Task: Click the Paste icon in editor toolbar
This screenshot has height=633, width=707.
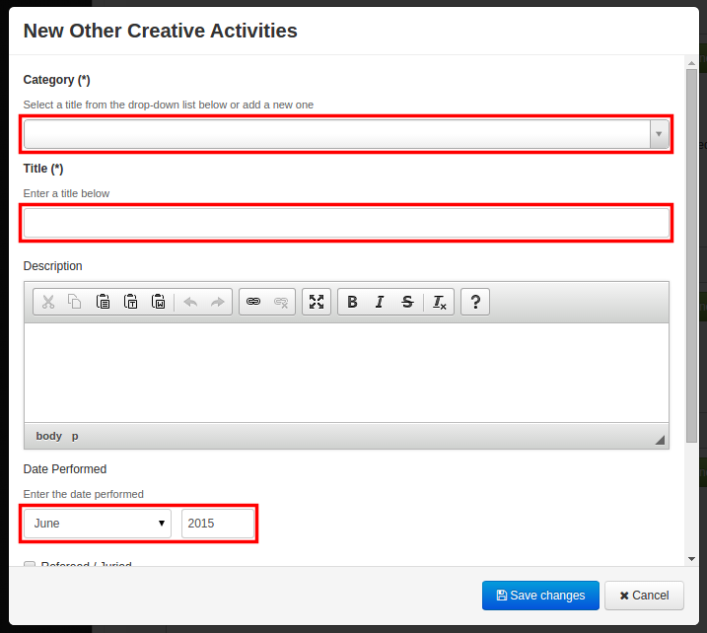Action: pos(103,302)
